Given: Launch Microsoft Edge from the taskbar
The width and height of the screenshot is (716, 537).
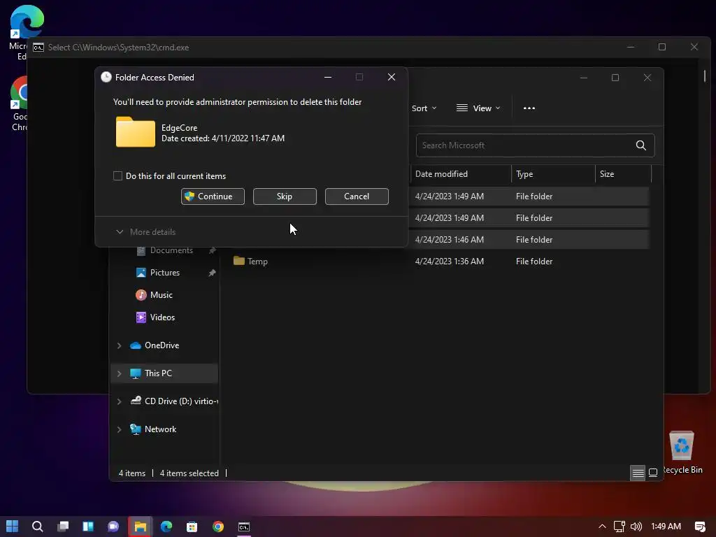Looking at the screenshot, I should coord(166,527).
